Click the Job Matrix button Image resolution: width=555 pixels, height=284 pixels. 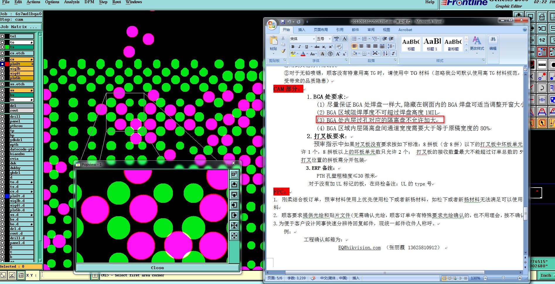[21, 27]
